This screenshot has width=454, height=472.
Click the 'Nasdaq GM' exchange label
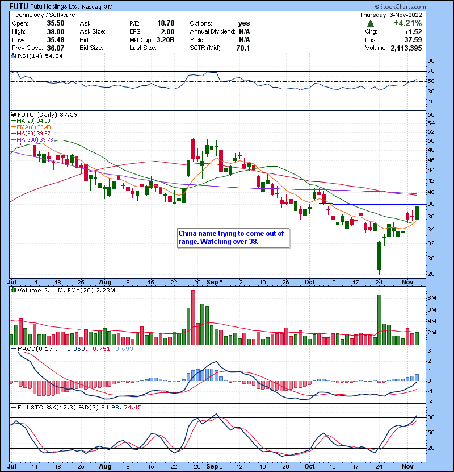97,7
